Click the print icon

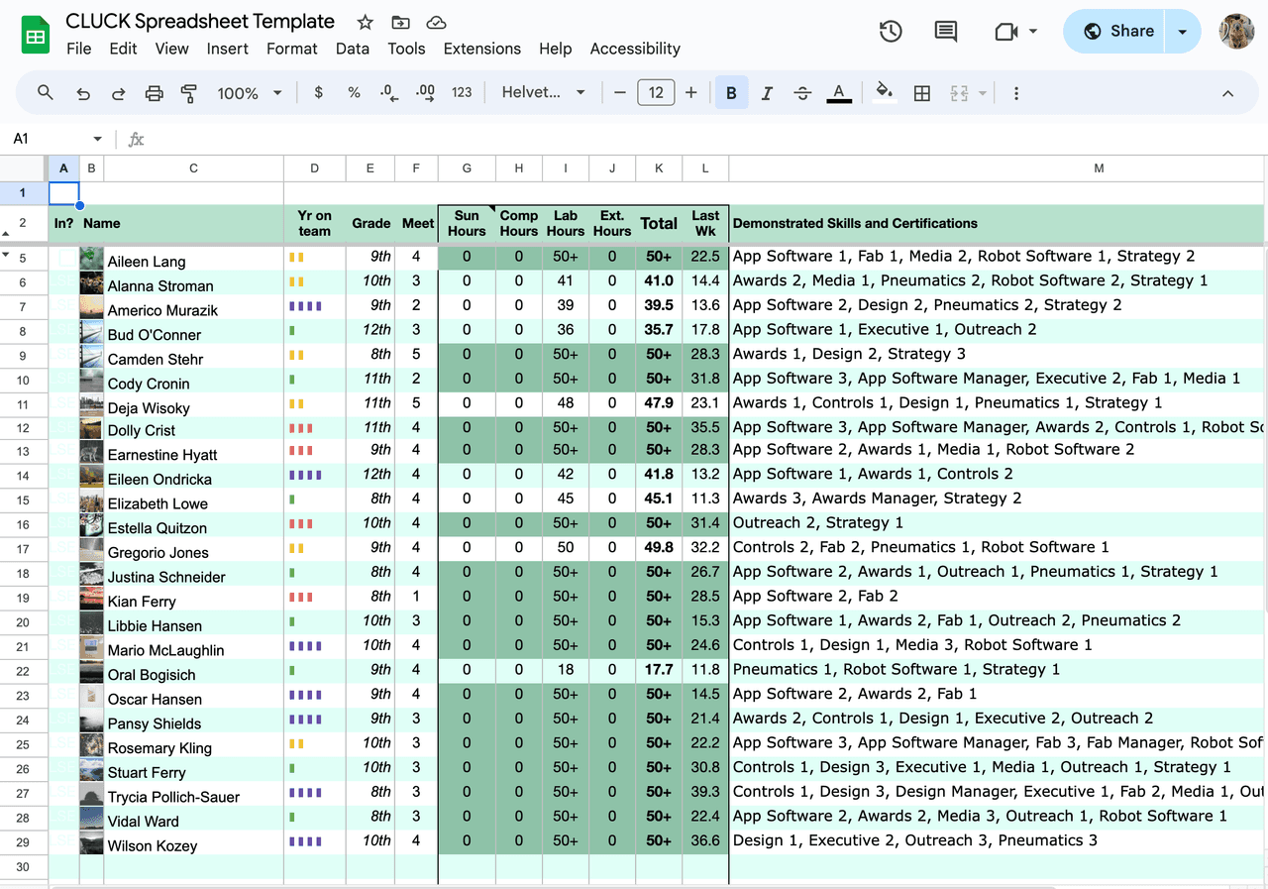pos(154,93)
